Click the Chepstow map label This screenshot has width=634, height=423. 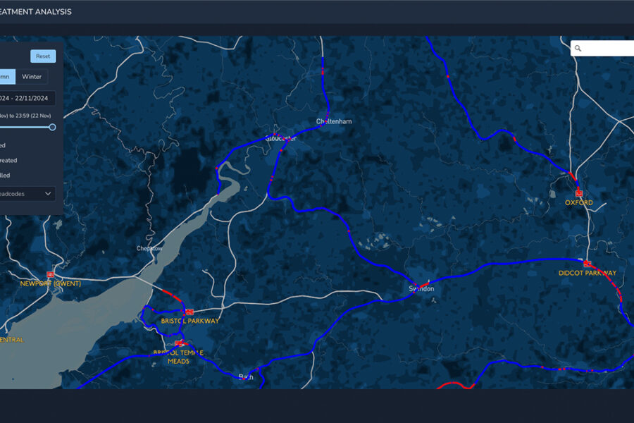pos(149,248)
